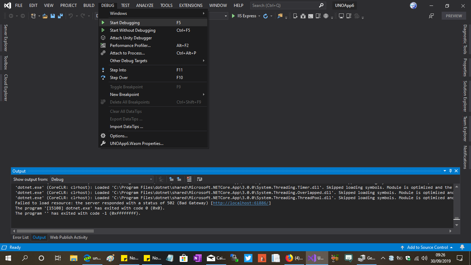Open the EXTENSIONS menu
Viewport: 471px width, 265px height.
[191, 6]
